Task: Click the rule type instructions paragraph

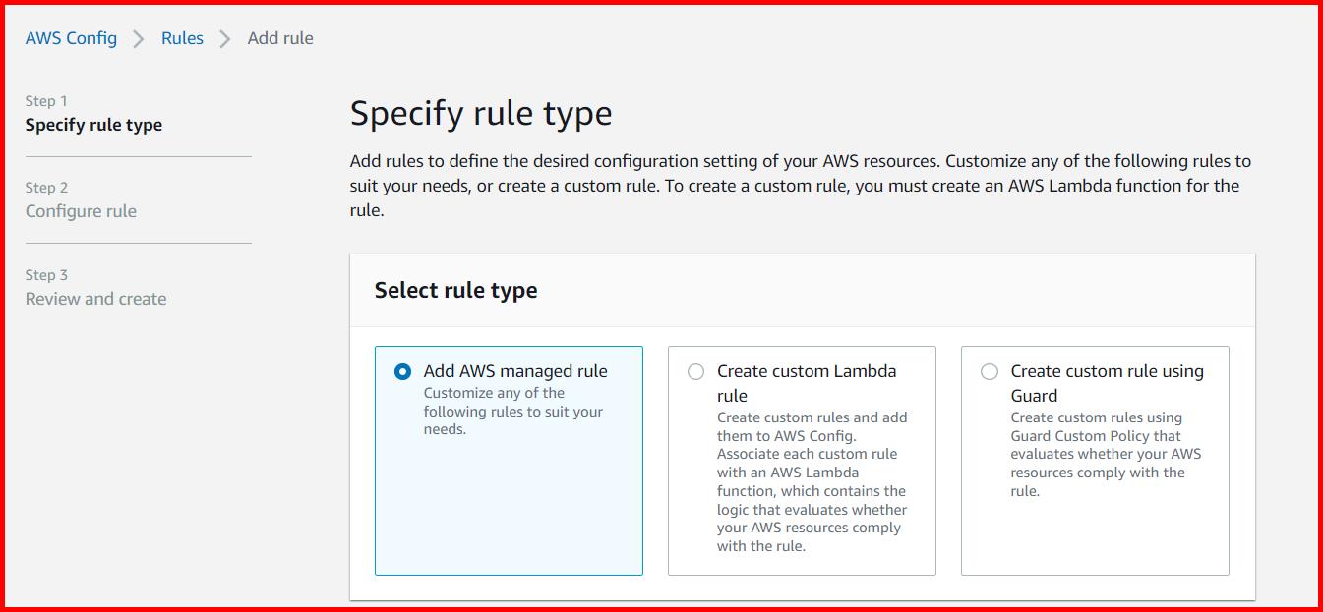Action: coord(800,185)
